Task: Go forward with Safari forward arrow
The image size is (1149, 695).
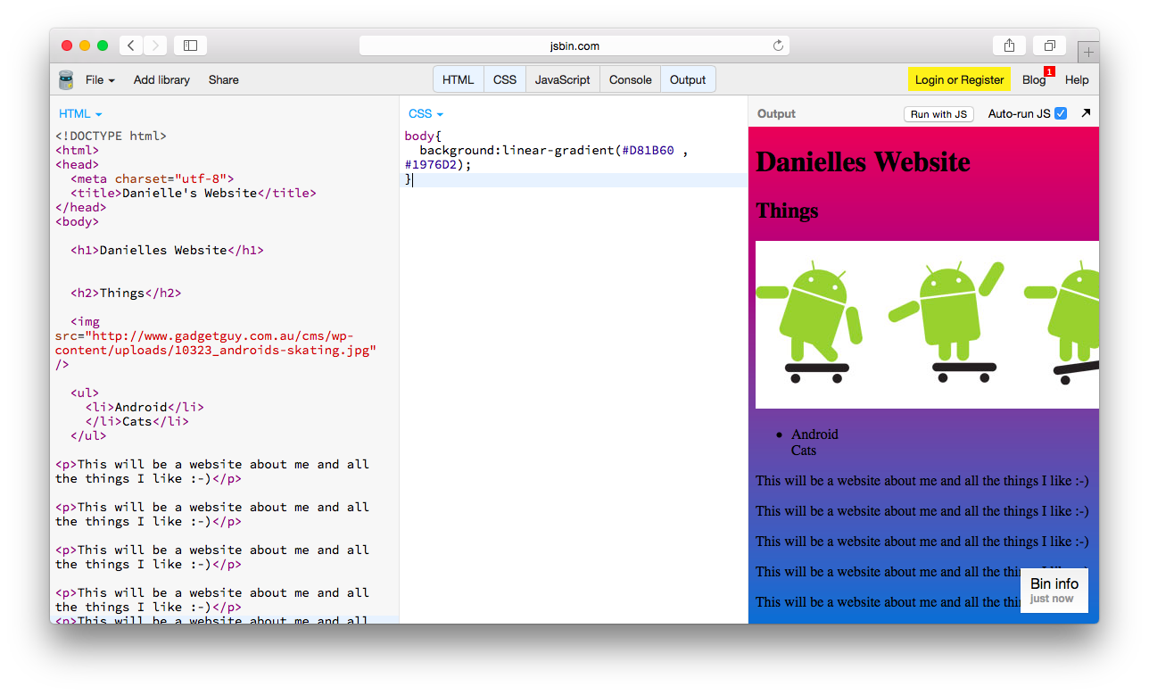Action: click(x=155, y=46)
